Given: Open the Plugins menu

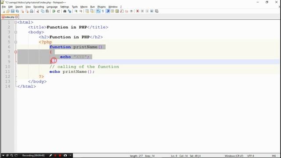Looking at the screenshot, I should pos(101,7).
